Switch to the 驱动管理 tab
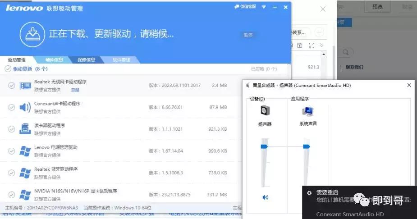Image resolution: width=417 pixels, height=219 pixels. tap(17, 60)
